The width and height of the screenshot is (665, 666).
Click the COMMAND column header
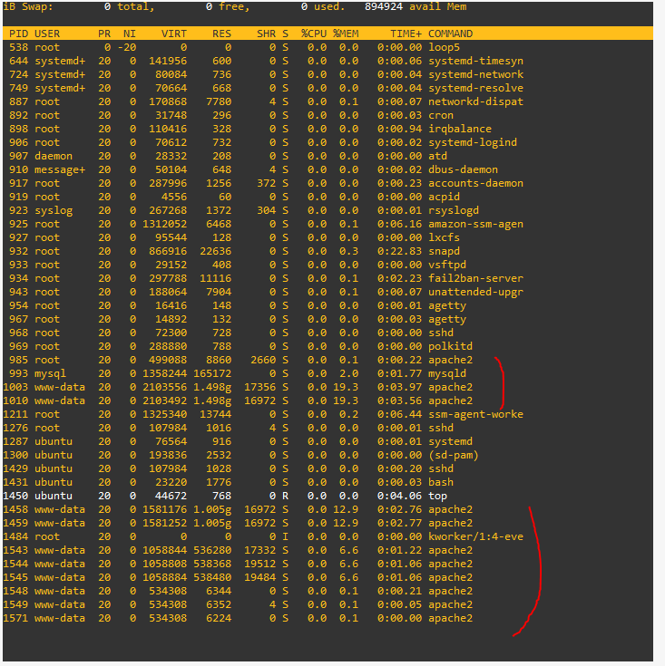[x=450, y=34]
